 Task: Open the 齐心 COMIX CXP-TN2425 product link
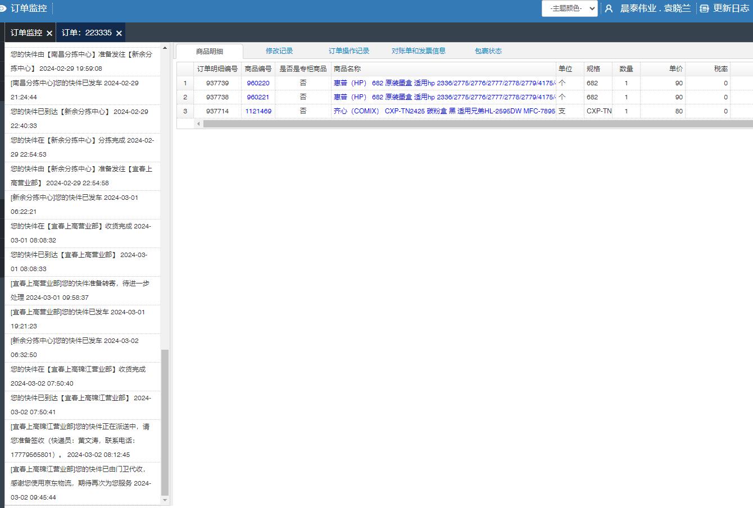tap(444, 111)
